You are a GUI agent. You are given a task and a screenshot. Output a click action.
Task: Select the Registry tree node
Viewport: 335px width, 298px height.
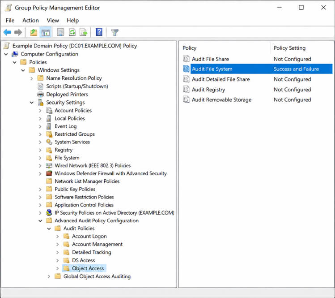[64, 150]
